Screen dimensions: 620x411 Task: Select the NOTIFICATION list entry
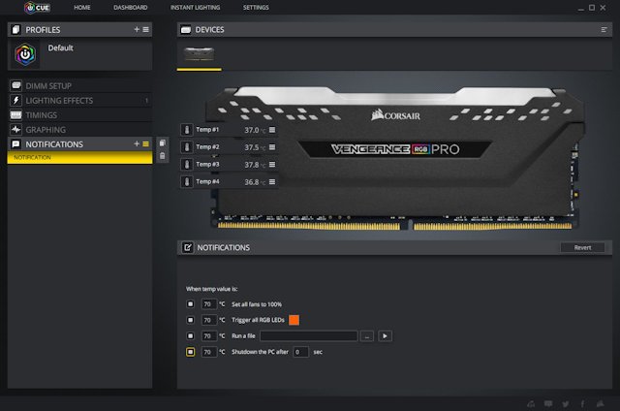click(x=79, y=157)
